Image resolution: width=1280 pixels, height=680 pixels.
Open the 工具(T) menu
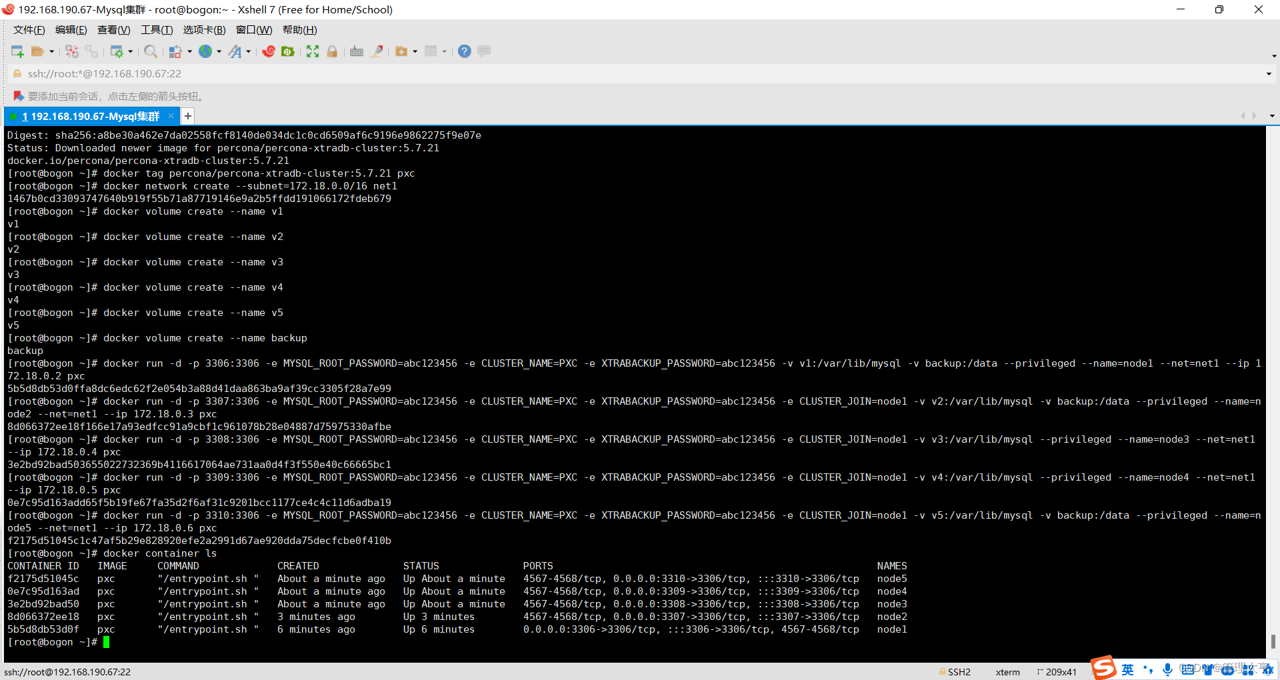(157, 29)
